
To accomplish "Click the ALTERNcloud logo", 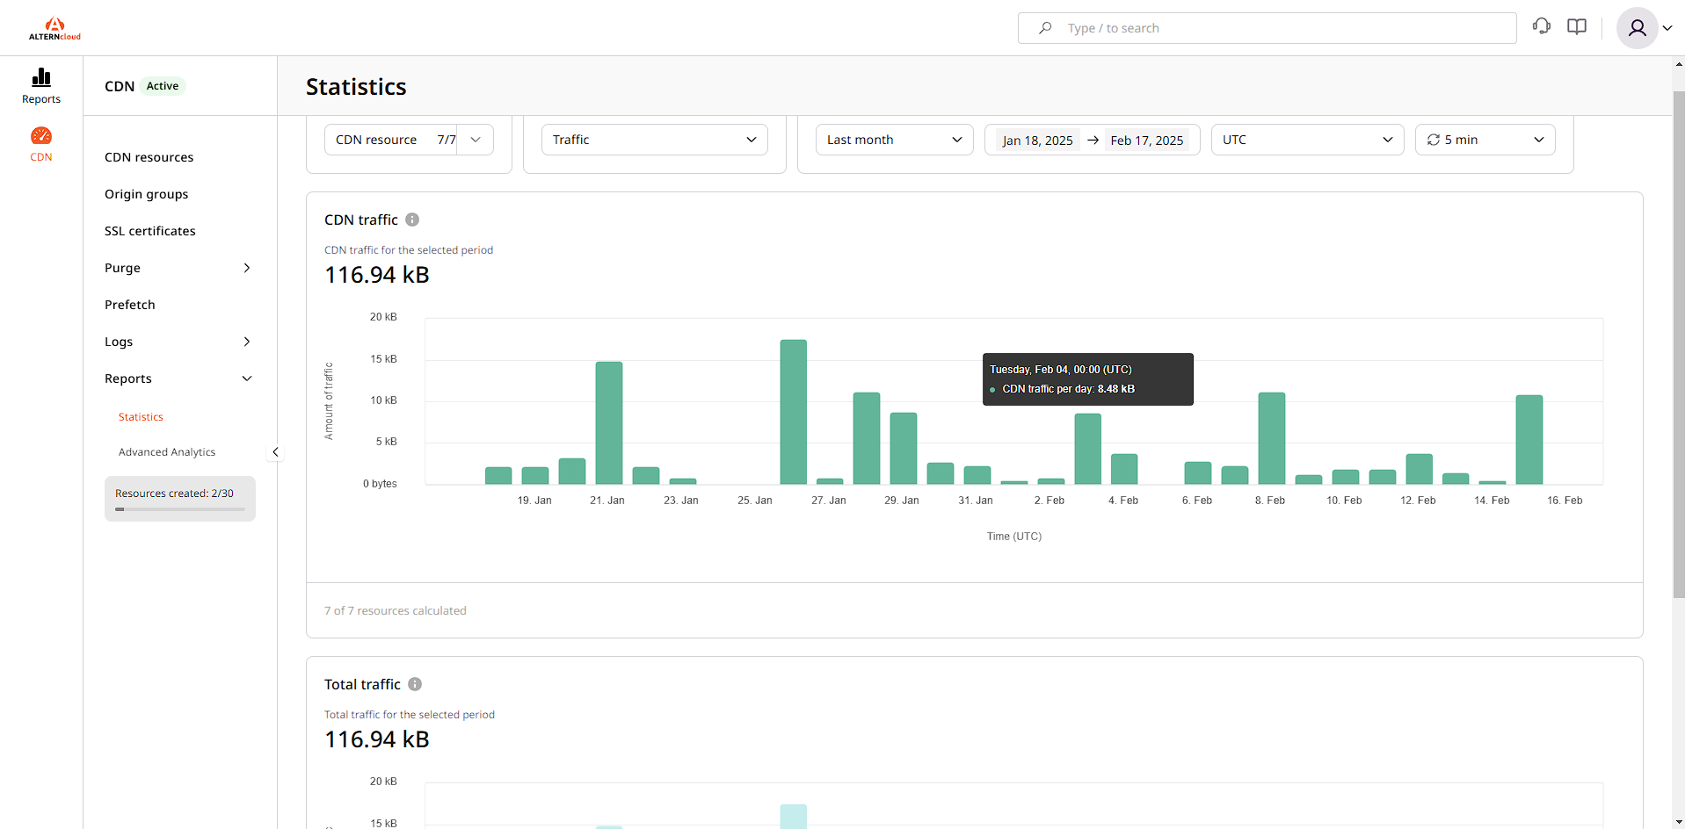I will pos(54,28).
